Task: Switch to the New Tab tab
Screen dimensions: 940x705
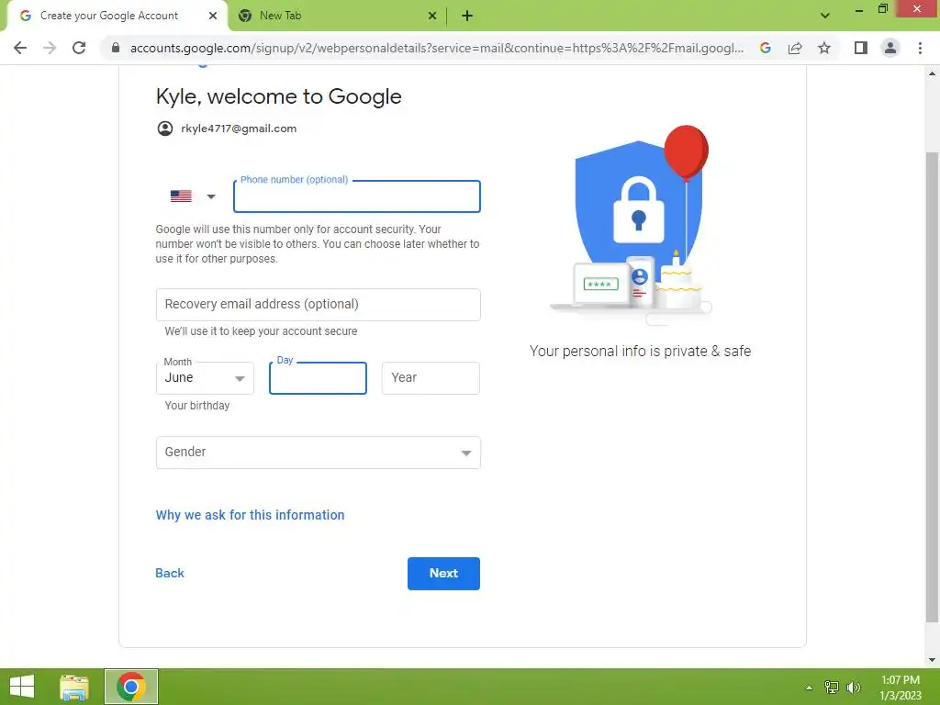Action: pyautogui.click(x=338, y=17)
